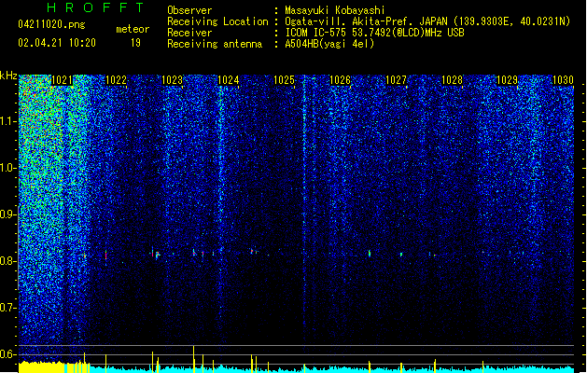Viewport: 587px width, 373px height.
Task: Click the 1028 time marker
Action: pos(452,80)
